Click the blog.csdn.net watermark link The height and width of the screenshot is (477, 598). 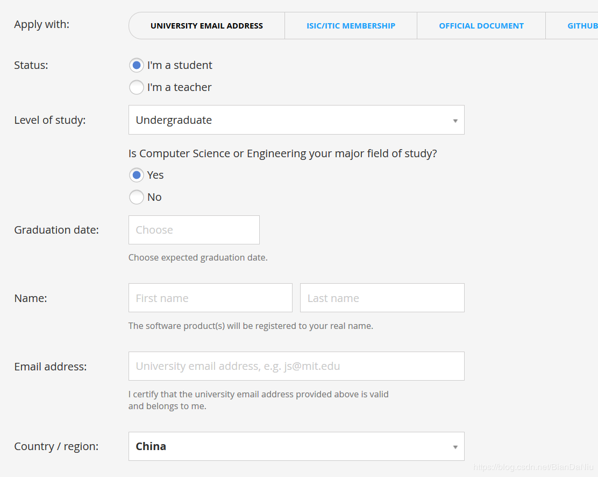point(533,467)
